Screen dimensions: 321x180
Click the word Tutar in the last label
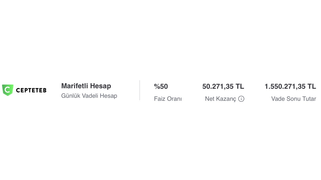tap(309, 99)
